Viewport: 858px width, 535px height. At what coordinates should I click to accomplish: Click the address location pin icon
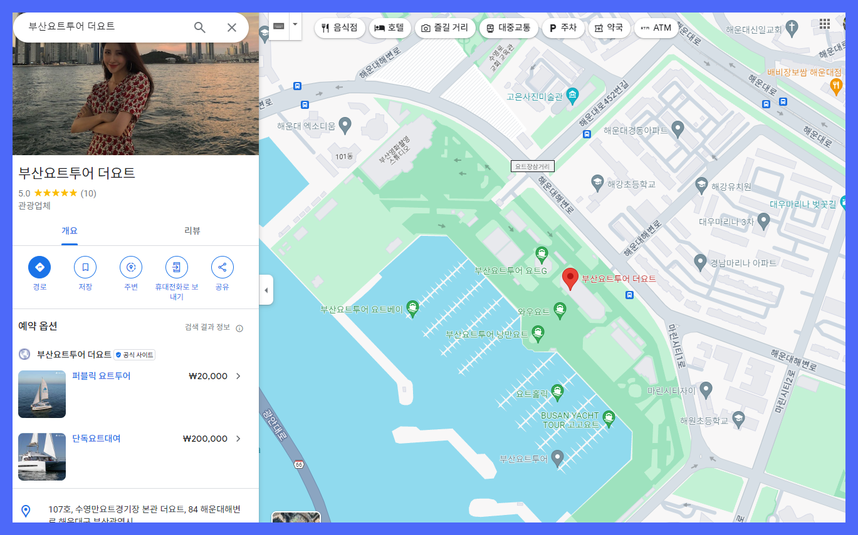point(26,511)
